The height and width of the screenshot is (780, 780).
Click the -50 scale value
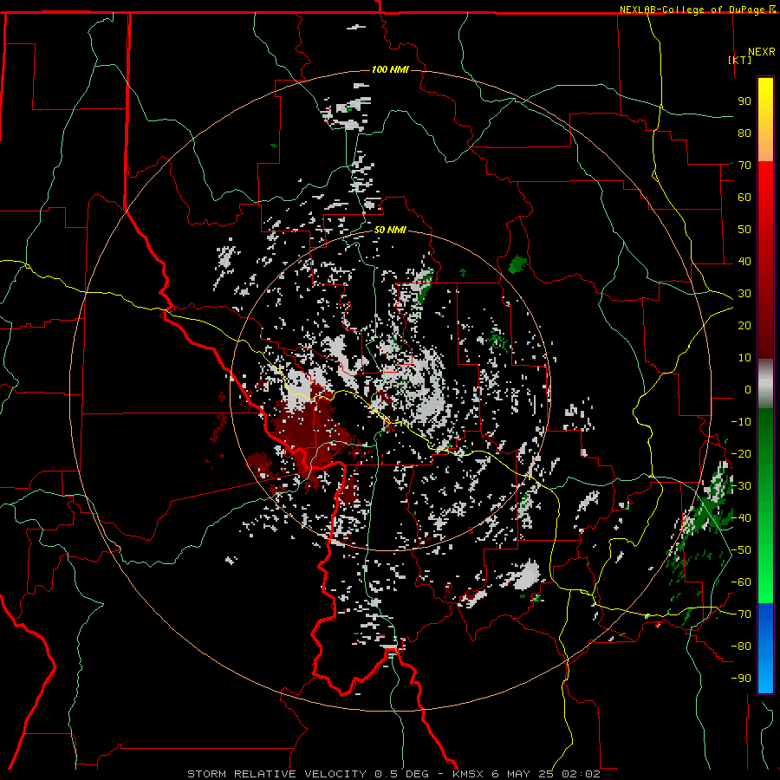(x=741, y=550)
